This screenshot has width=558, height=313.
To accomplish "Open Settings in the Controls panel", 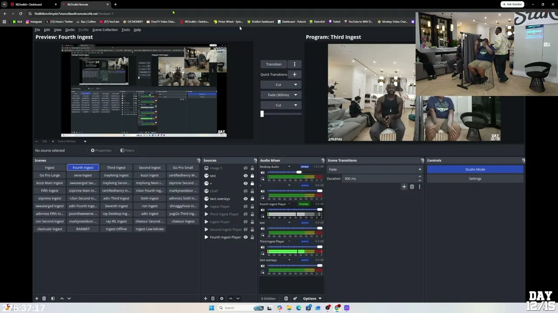I will pyautogui.click(x=475, y=179).
